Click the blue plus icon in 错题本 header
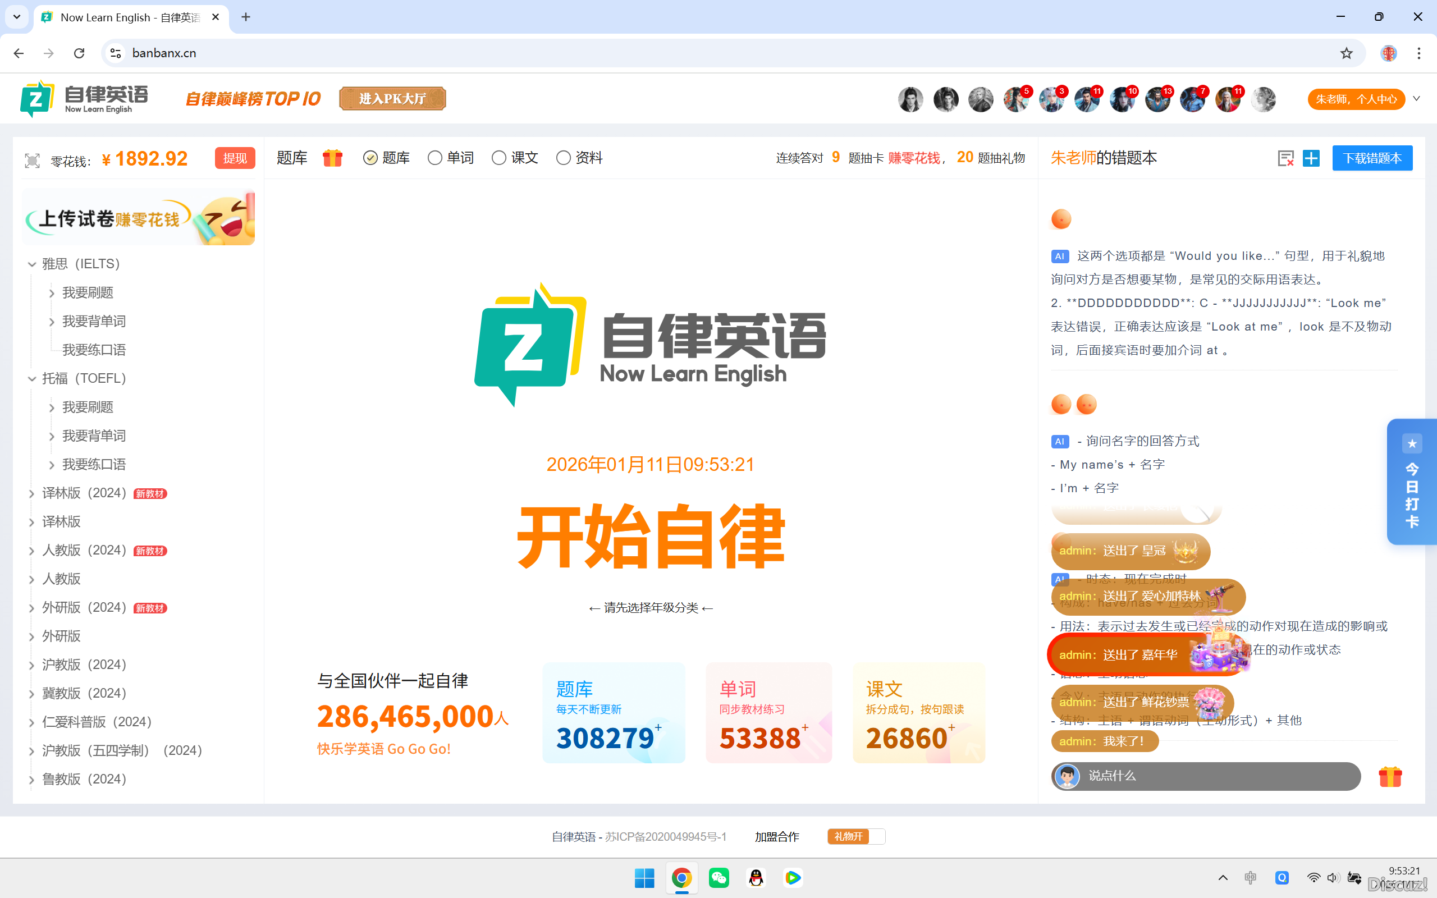 (x=1311, y=158)
